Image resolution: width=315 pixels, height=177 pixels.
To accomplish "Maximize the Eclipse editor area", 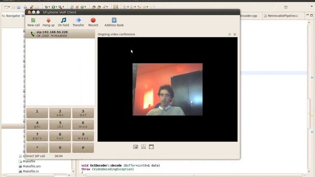I will [x=312, y=15].
